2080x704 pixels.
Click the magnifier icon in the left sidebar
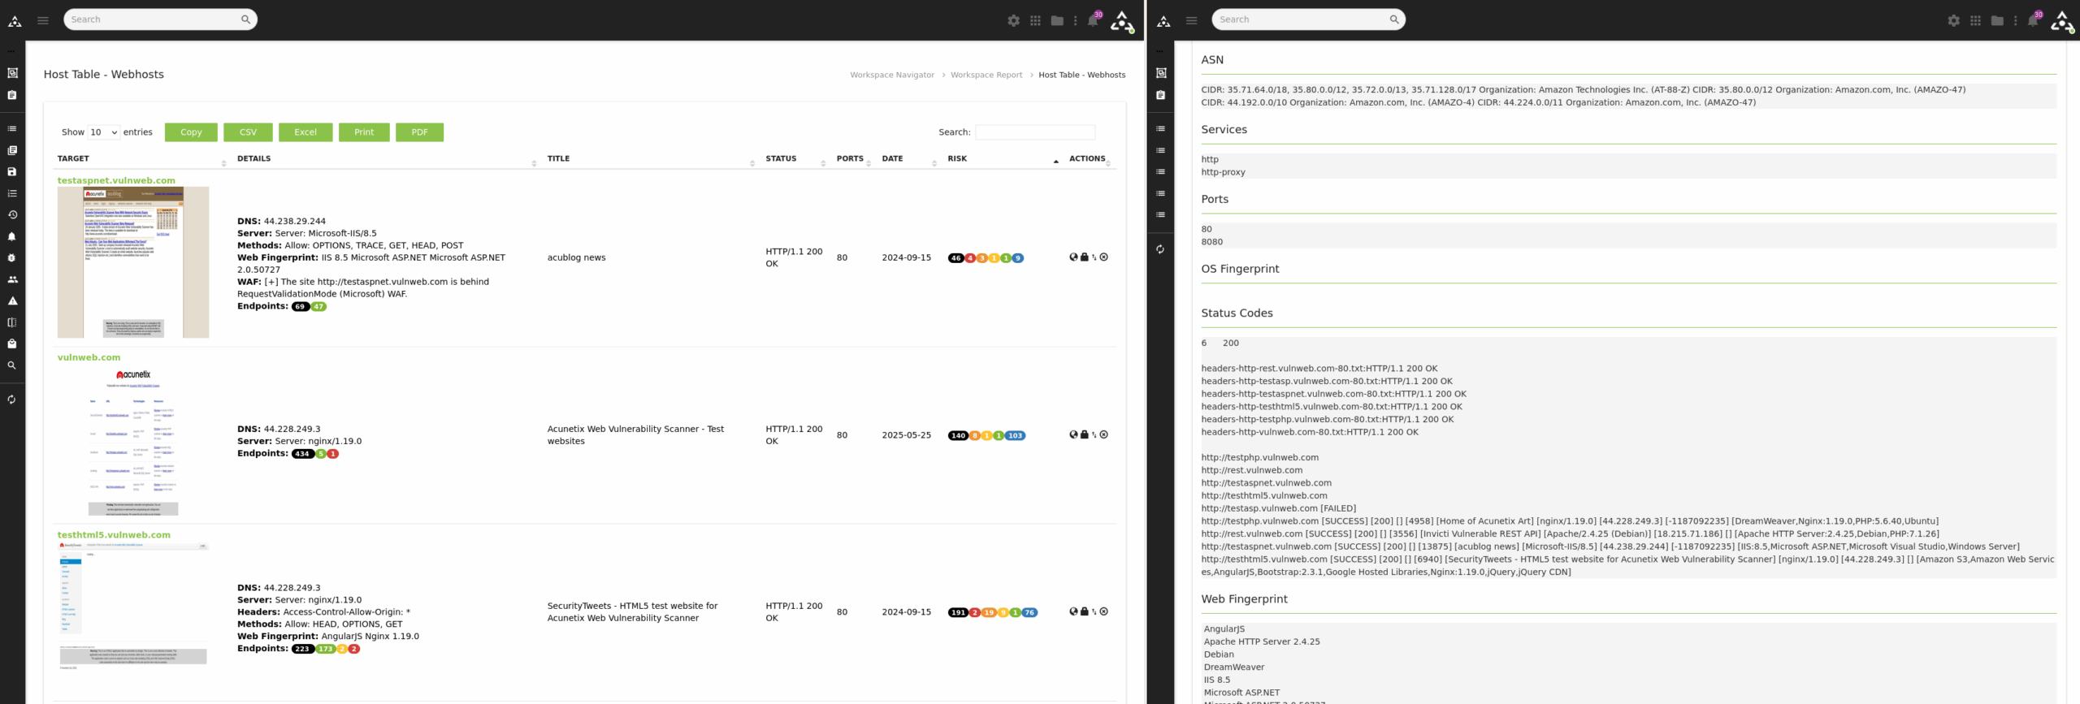[12, 365]
